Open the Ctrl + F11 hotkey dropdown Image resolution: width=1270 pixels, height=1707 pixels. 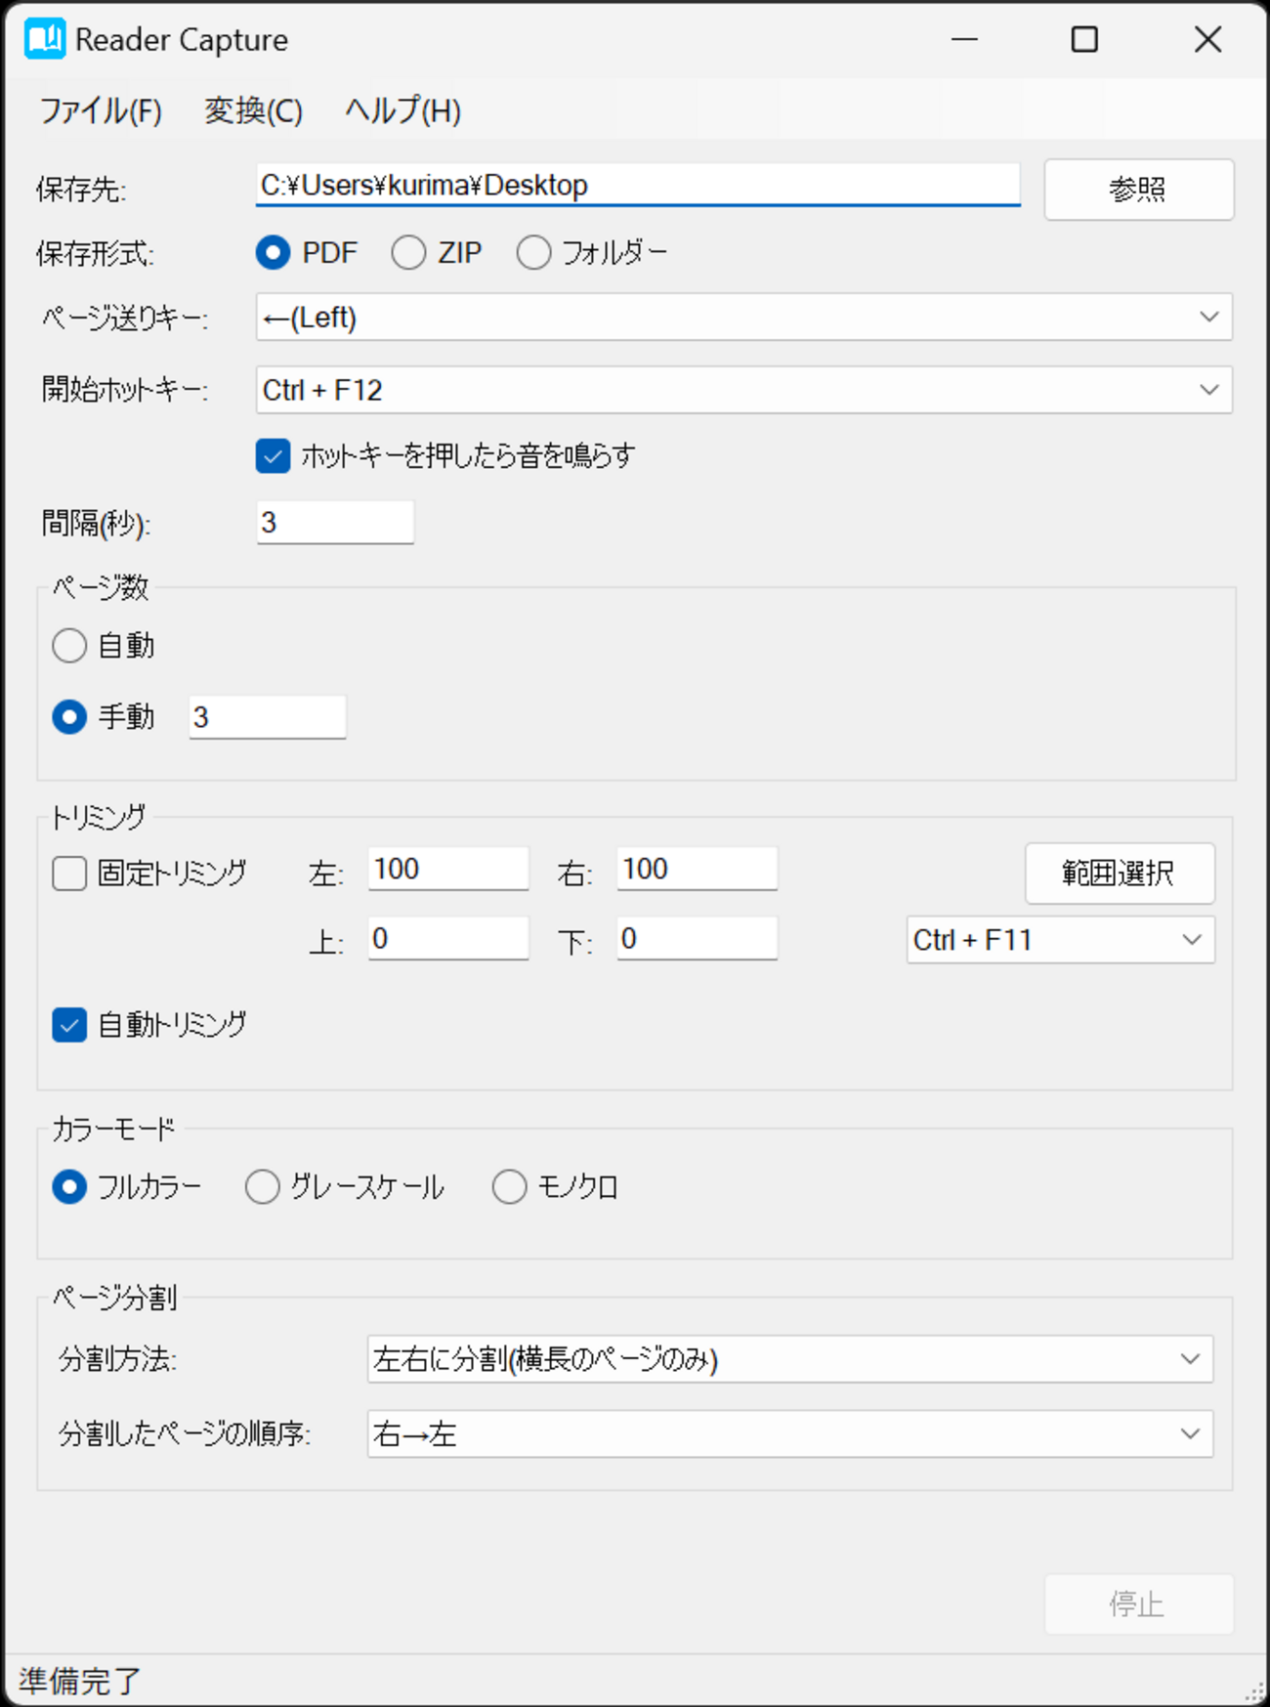pyautogui.click(x=1060, y=940)
